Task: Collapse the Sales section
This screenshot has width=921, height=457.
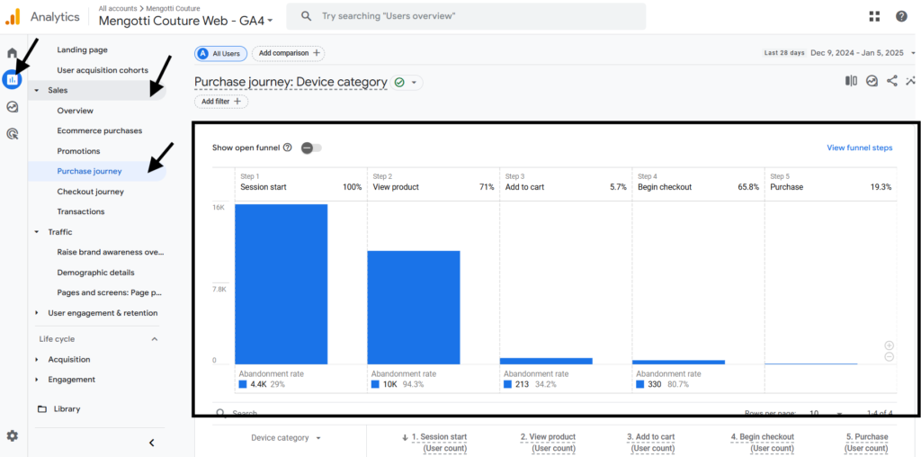Action: point(36,91)
